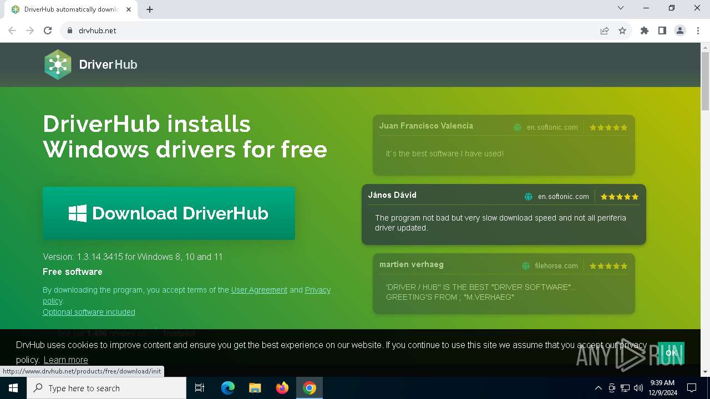Click five stars on martien verhaeg review
This screenshot has height=399, width=710.
click(608, 266)
